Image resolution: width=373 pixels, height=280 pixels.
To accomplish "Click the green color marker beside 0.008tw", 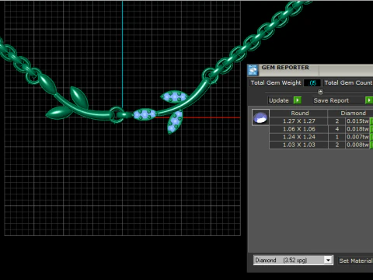I will coord(371,145).
